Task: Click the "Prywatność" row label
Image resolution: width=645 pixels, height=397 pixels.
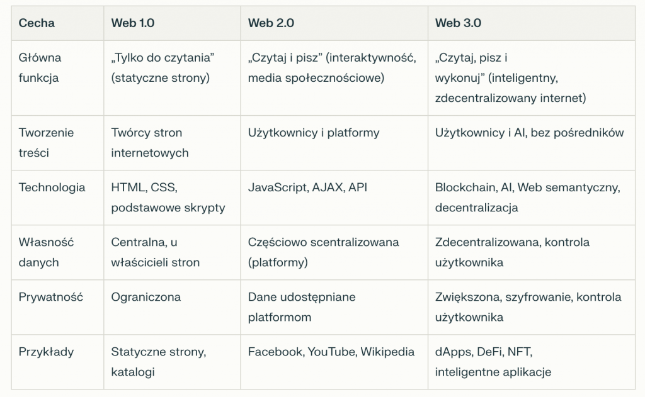Action: pyautogui.click(x=51, y=297)
